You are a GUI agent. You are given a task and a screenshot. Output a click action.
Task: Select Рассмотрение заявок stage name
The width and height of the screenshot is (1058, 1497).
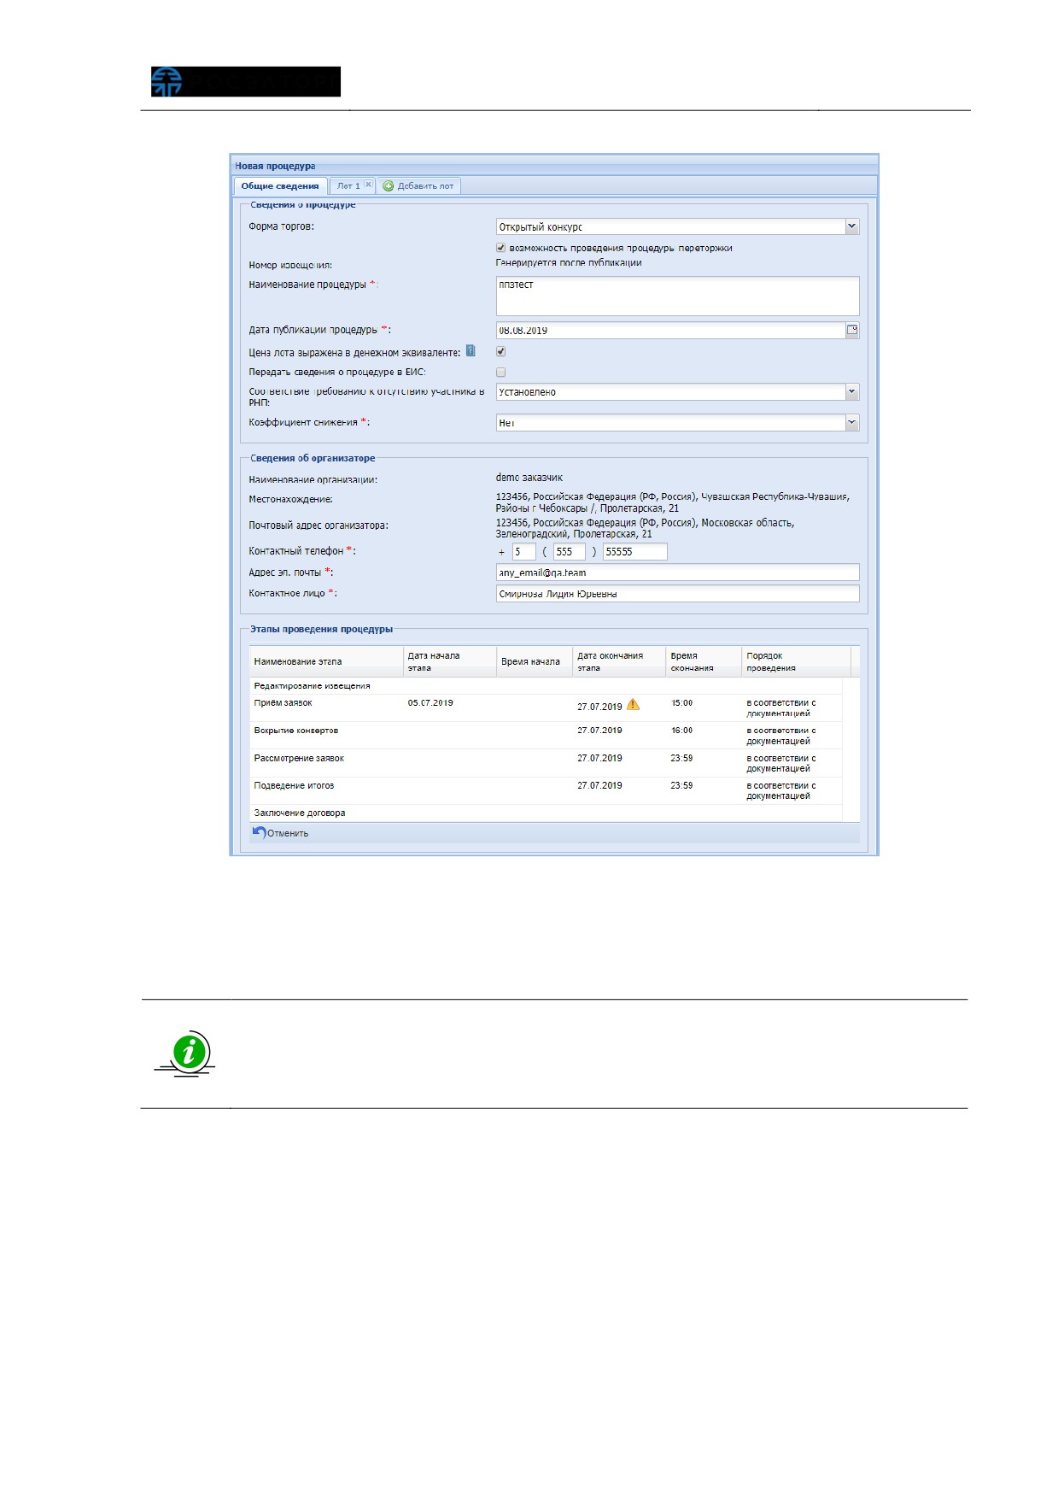(299, 758)
